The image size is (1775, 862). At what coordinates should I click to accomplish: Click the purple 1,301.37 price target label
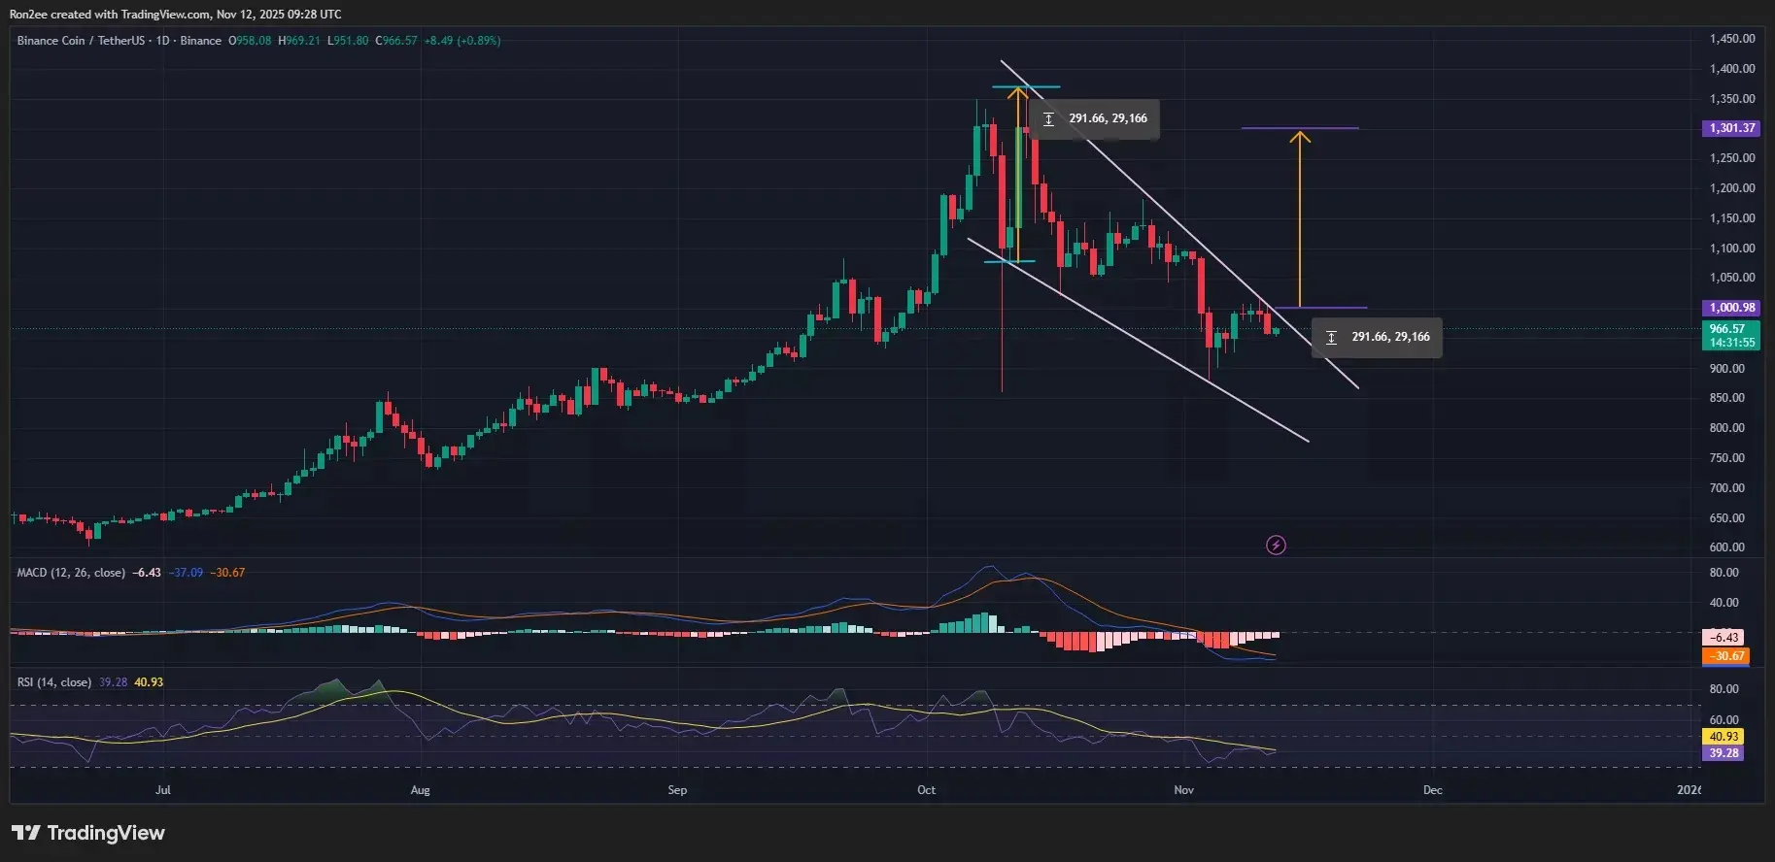click(x=1731, y=128)
